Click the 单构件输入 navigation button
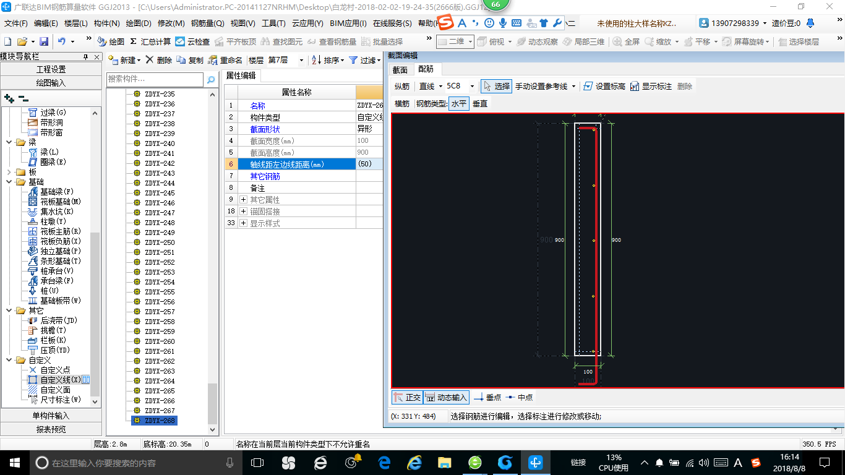 (51, 416)
